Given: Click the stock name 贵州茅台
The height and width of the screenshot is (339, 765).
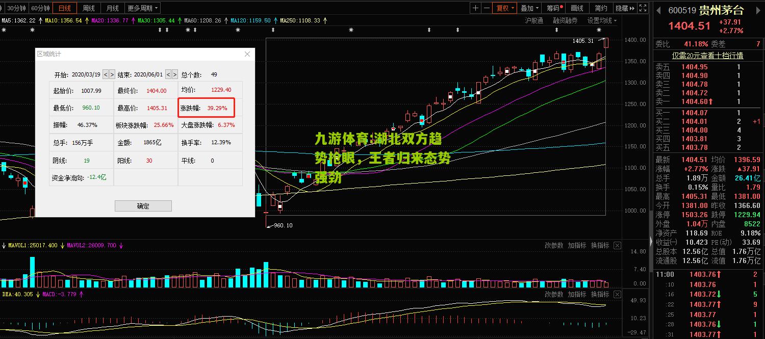Looking at the screenshot, I should click(721, 10).
